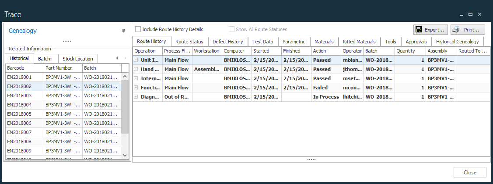Screen dimensions: 493x184
Task: Click the Close button
Action: tap(470, 172)
